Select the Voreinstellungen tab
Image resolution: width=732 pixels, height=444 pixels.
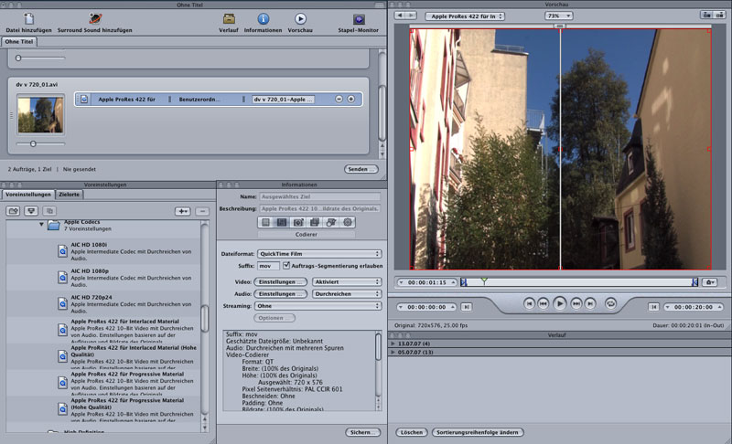point(27,195)
